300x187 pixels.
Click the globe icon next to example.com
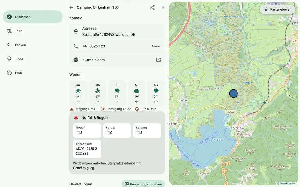[x=76, y=60]
